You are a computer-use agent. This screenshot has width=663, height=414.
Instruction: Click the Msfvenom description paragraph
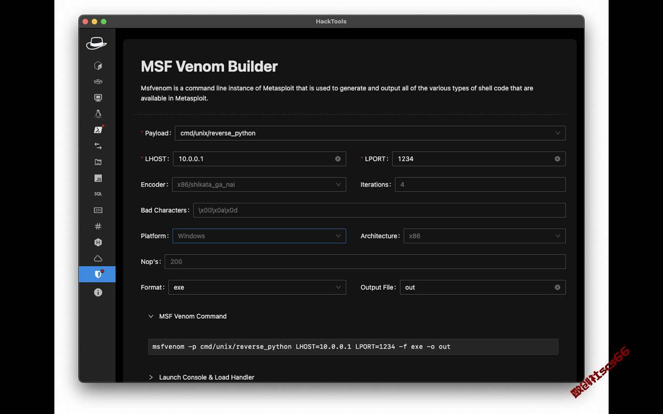(337, 93)
